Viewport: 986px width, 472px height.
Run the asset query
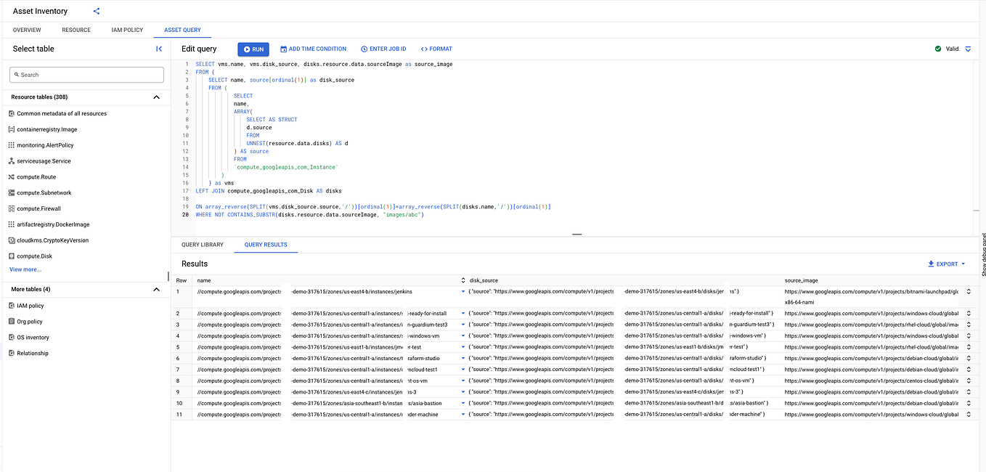tap(253, 49)
